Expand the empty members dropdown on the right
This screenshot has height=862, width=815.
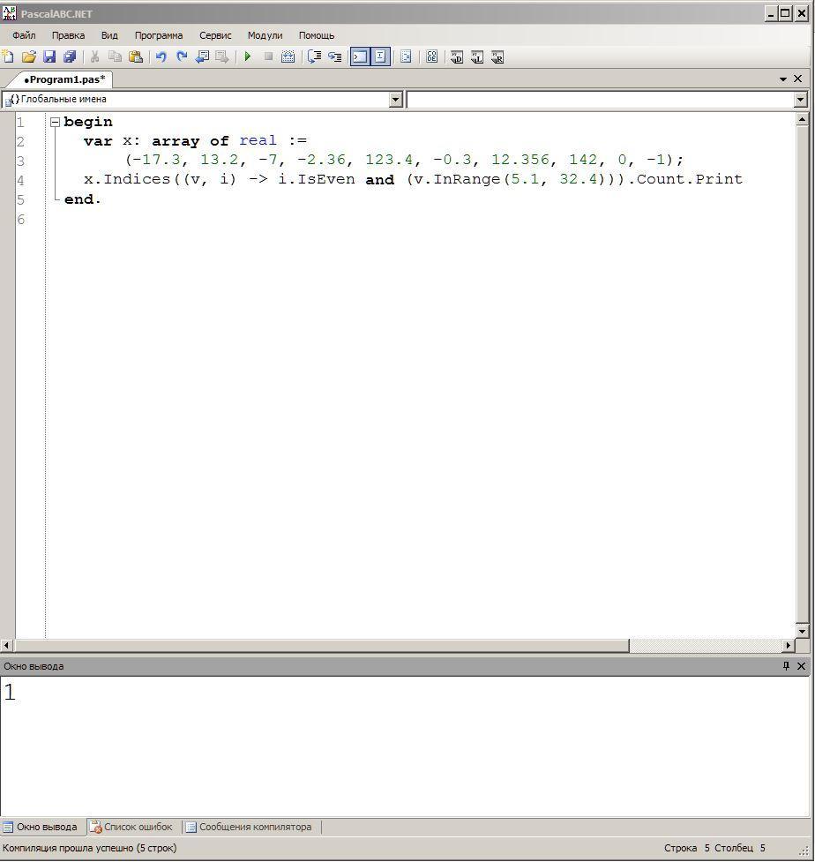(800, 100)
